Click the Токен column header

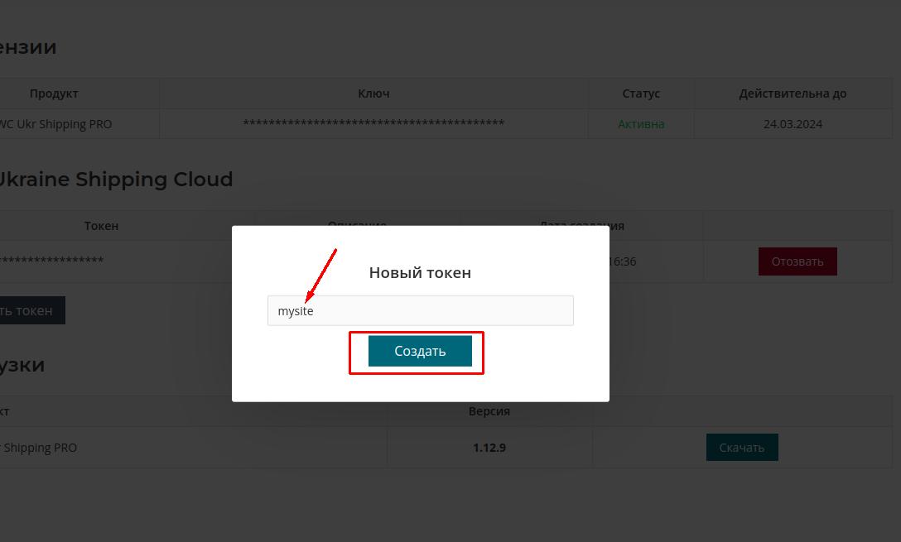tap(101, 226)
